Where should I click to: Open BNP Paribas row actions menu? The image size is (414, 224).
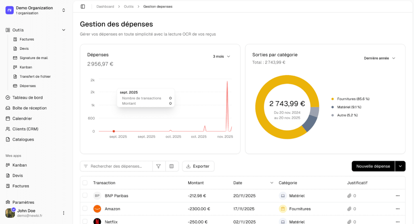click(397, 196)
